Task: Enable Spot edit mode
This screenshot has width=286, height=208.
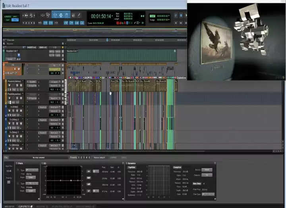Action: tap(15, 17)
